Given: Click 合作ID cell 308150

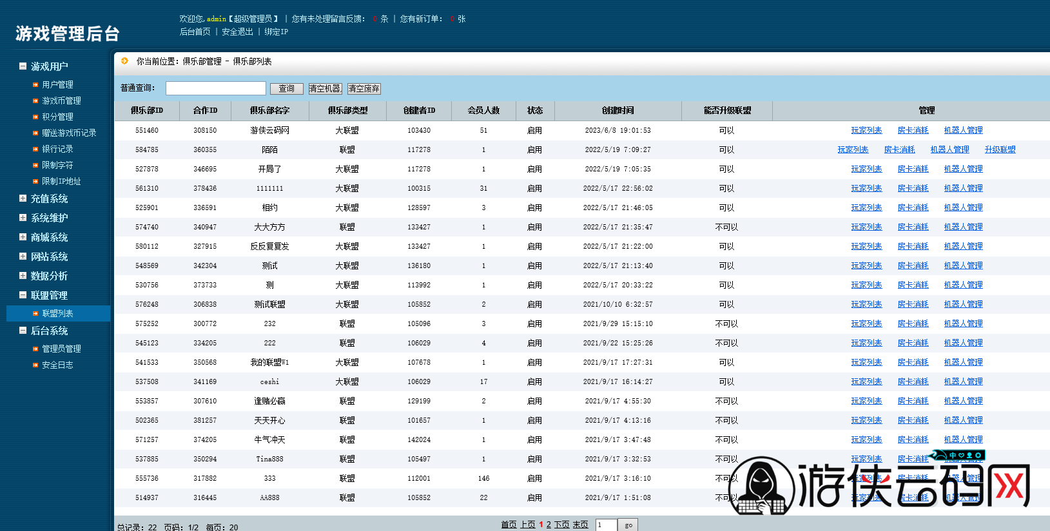Looking at the screenshot, I should [205, 130].
